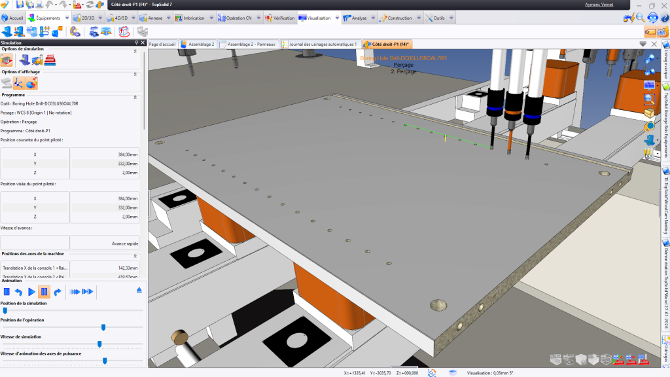Click the Vitesse de simulation slider handle

point(99,344)
